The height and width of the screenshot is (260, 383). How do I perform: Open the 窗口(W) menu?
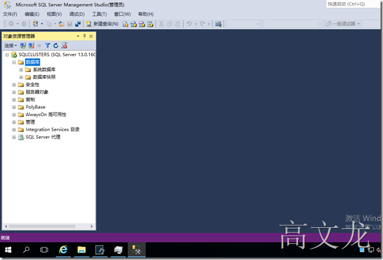click(123, 14)
